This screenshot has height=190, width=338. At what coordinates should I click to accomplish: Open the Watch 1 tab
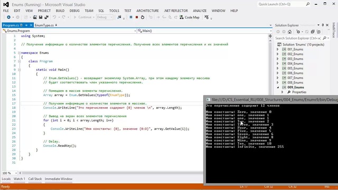click(x=19, y=179)
